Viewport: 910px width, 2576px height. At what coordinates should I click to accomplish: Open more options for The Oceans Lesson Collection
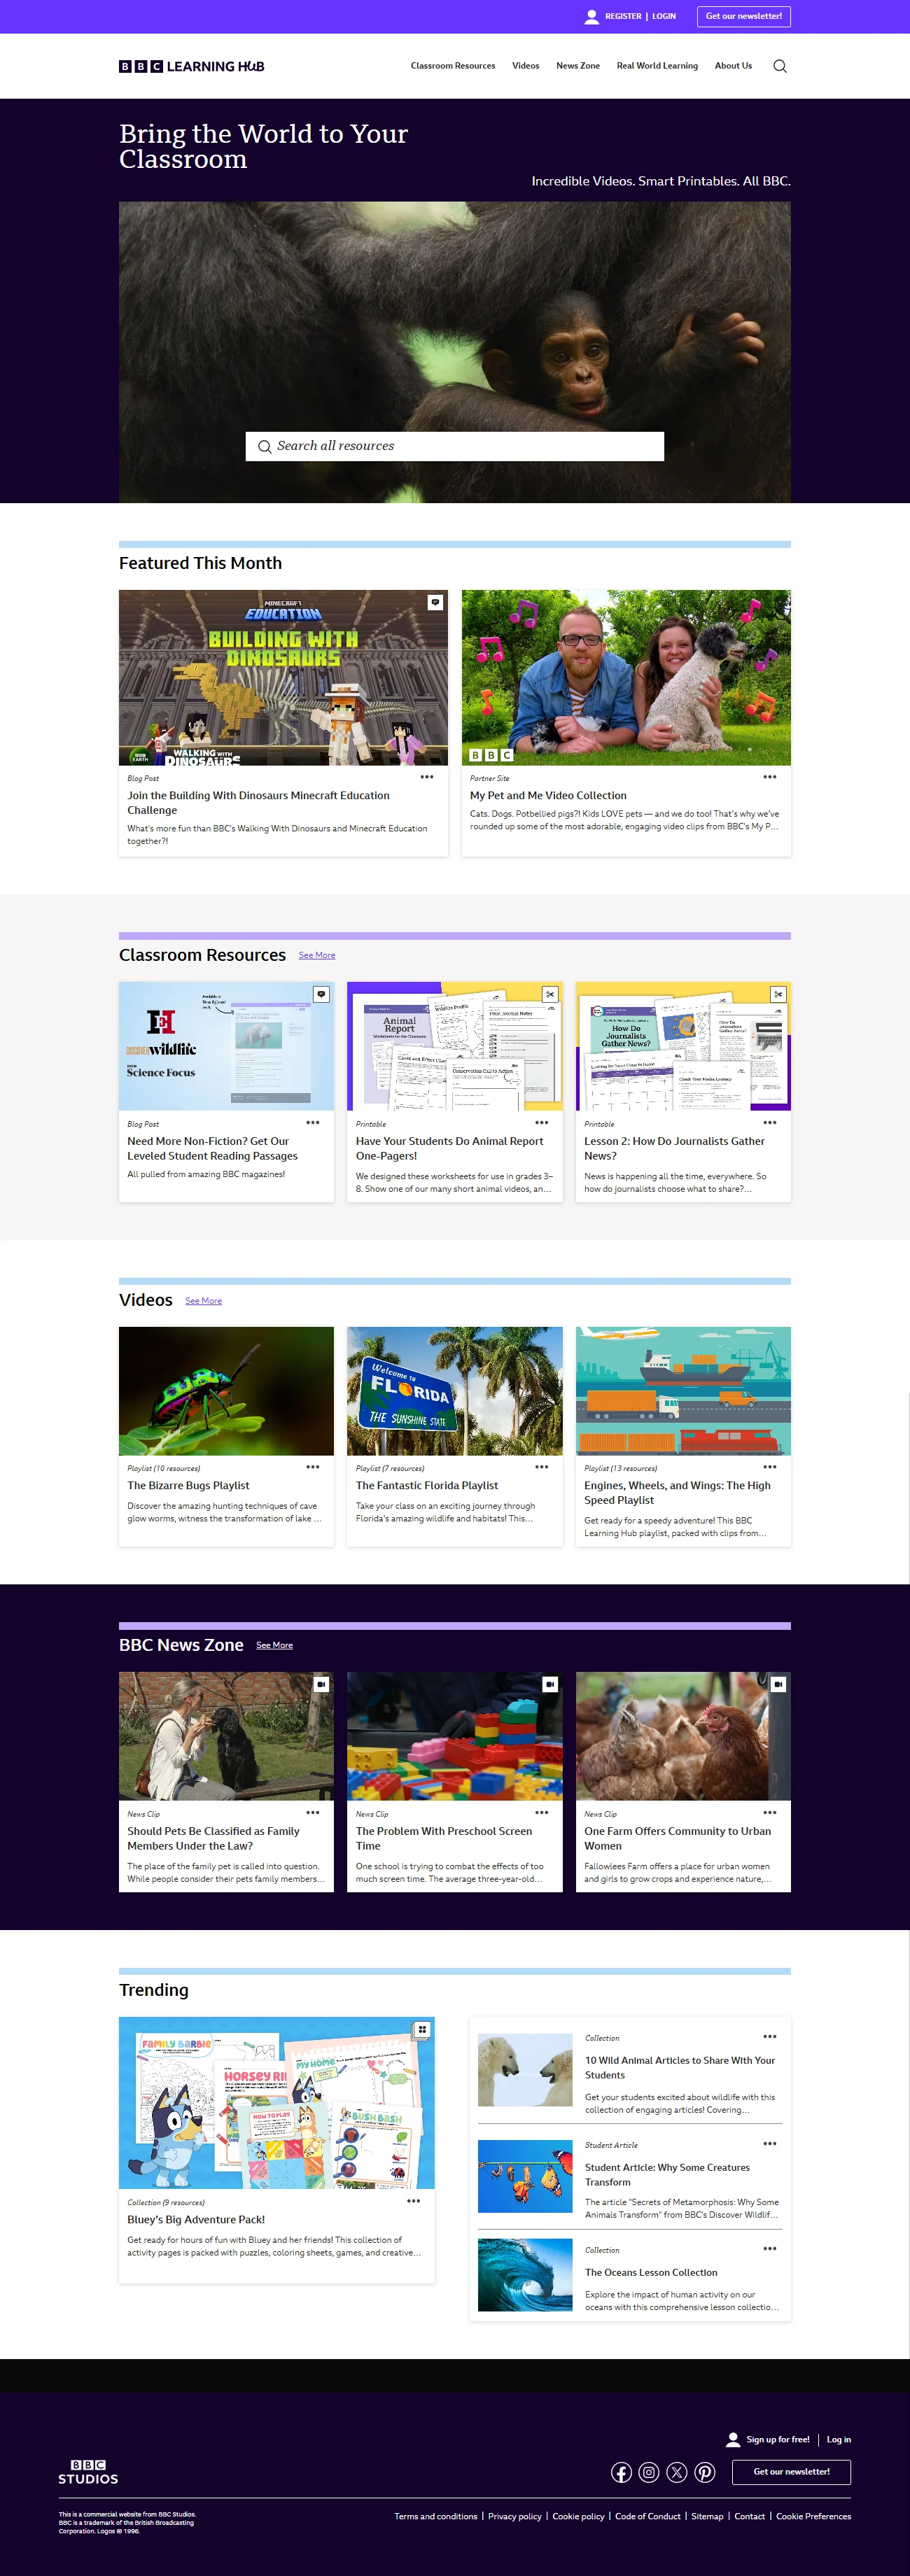tap(769, 2249)
